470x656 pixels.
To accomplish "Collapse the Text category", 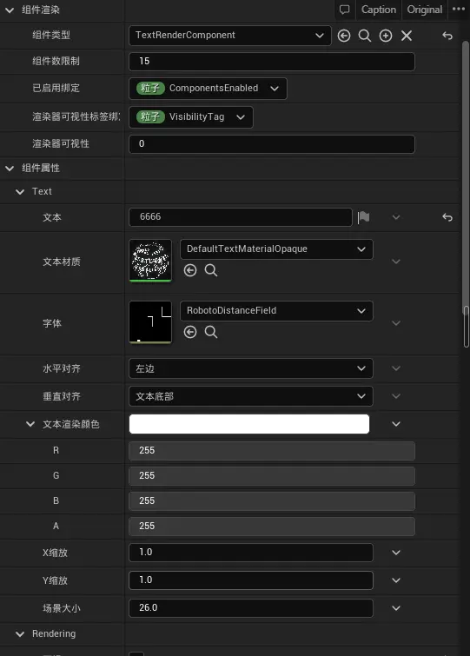I will coord(20,192).
